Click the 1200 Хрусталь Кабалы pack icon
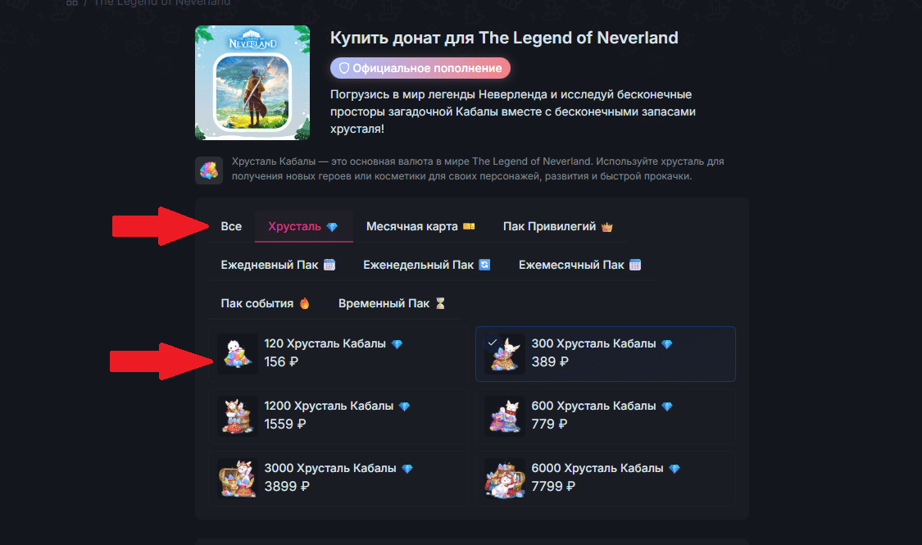This screenshot has width=922, height=545. (x=238, y=416)
